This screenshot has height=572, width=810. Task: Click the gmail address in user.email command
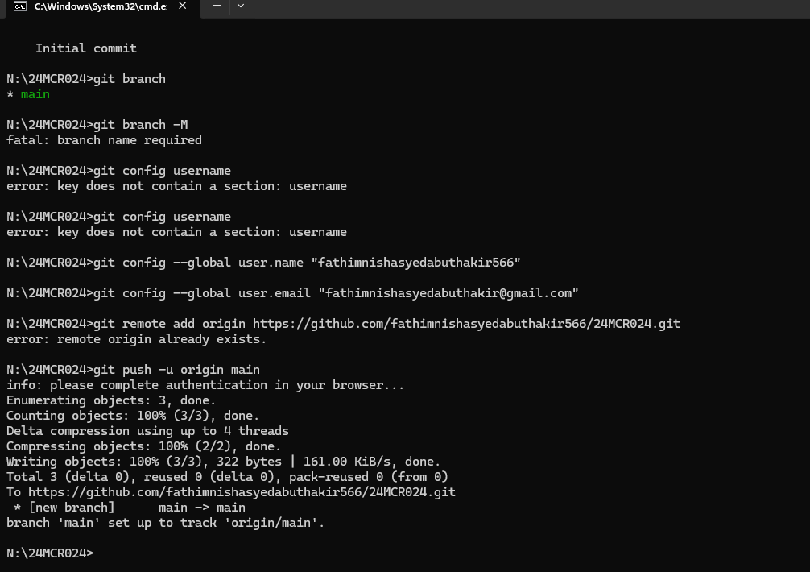click(448, 293)
